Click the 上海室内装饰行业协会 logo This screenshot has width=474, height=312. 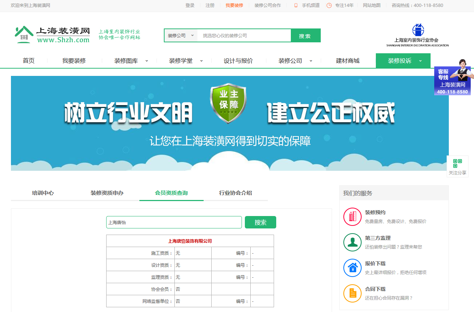(x=417, y=35)
